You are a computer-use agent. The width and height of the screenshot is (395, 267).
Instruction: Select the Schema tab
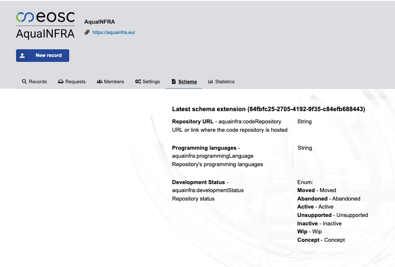point(184,81)
